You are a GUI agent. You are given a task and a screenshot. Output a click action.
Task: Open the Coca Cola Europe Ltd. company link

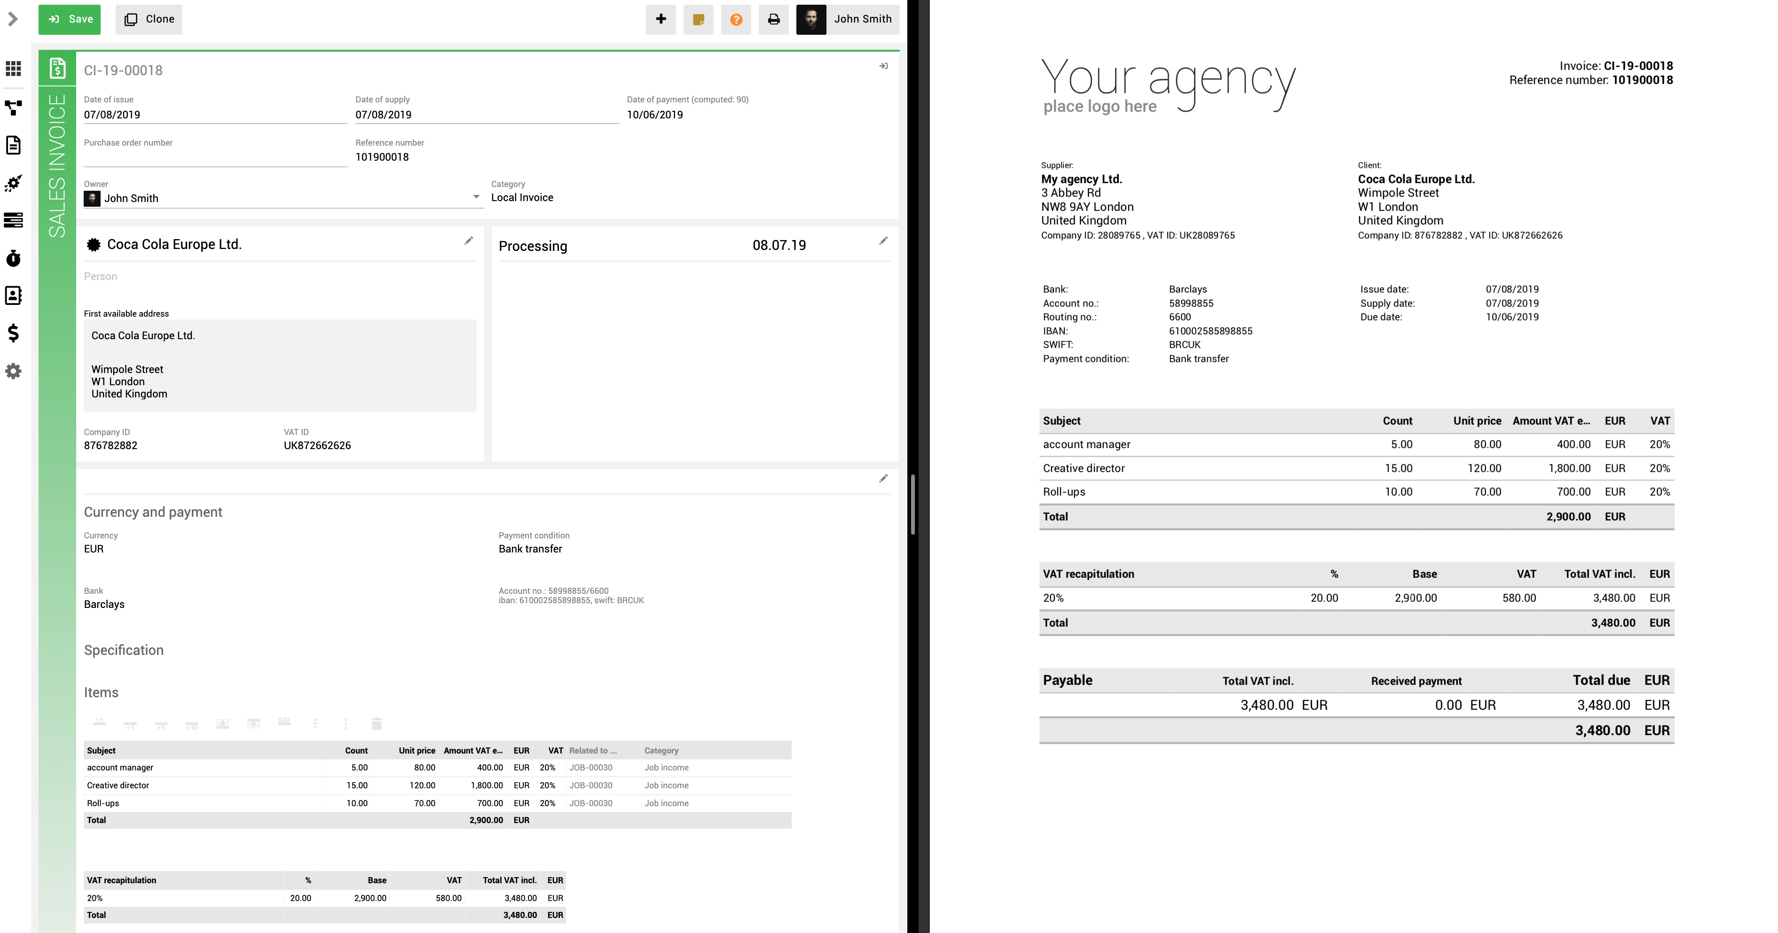coord(174,245)
